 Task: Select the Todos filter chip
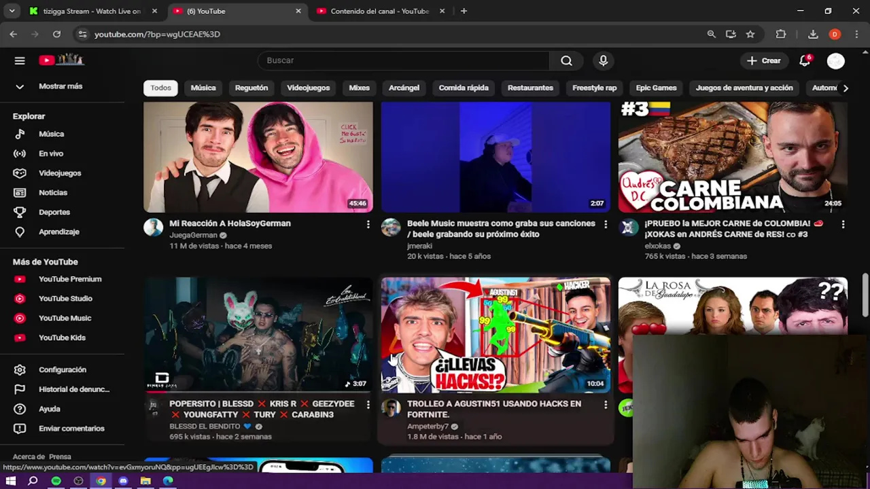[x=161, y=88]
